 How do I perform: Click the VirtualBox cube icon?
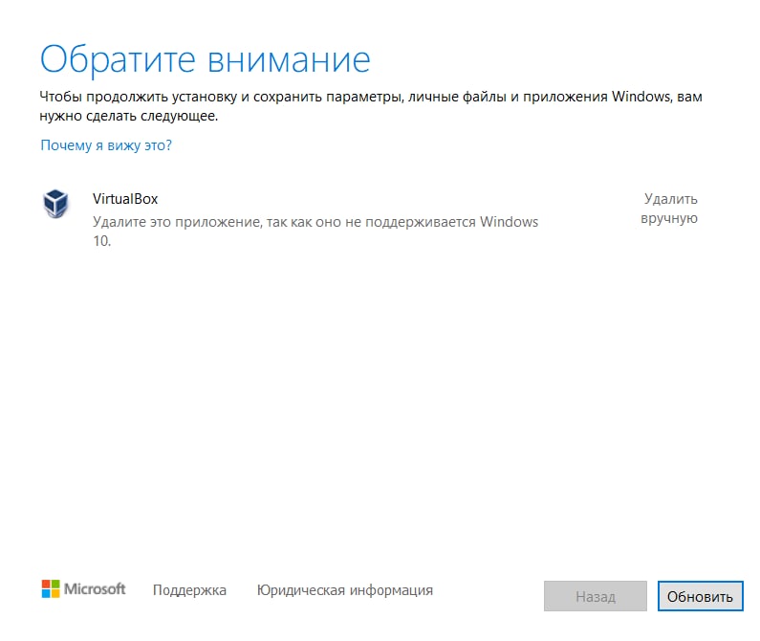[55, 204]
